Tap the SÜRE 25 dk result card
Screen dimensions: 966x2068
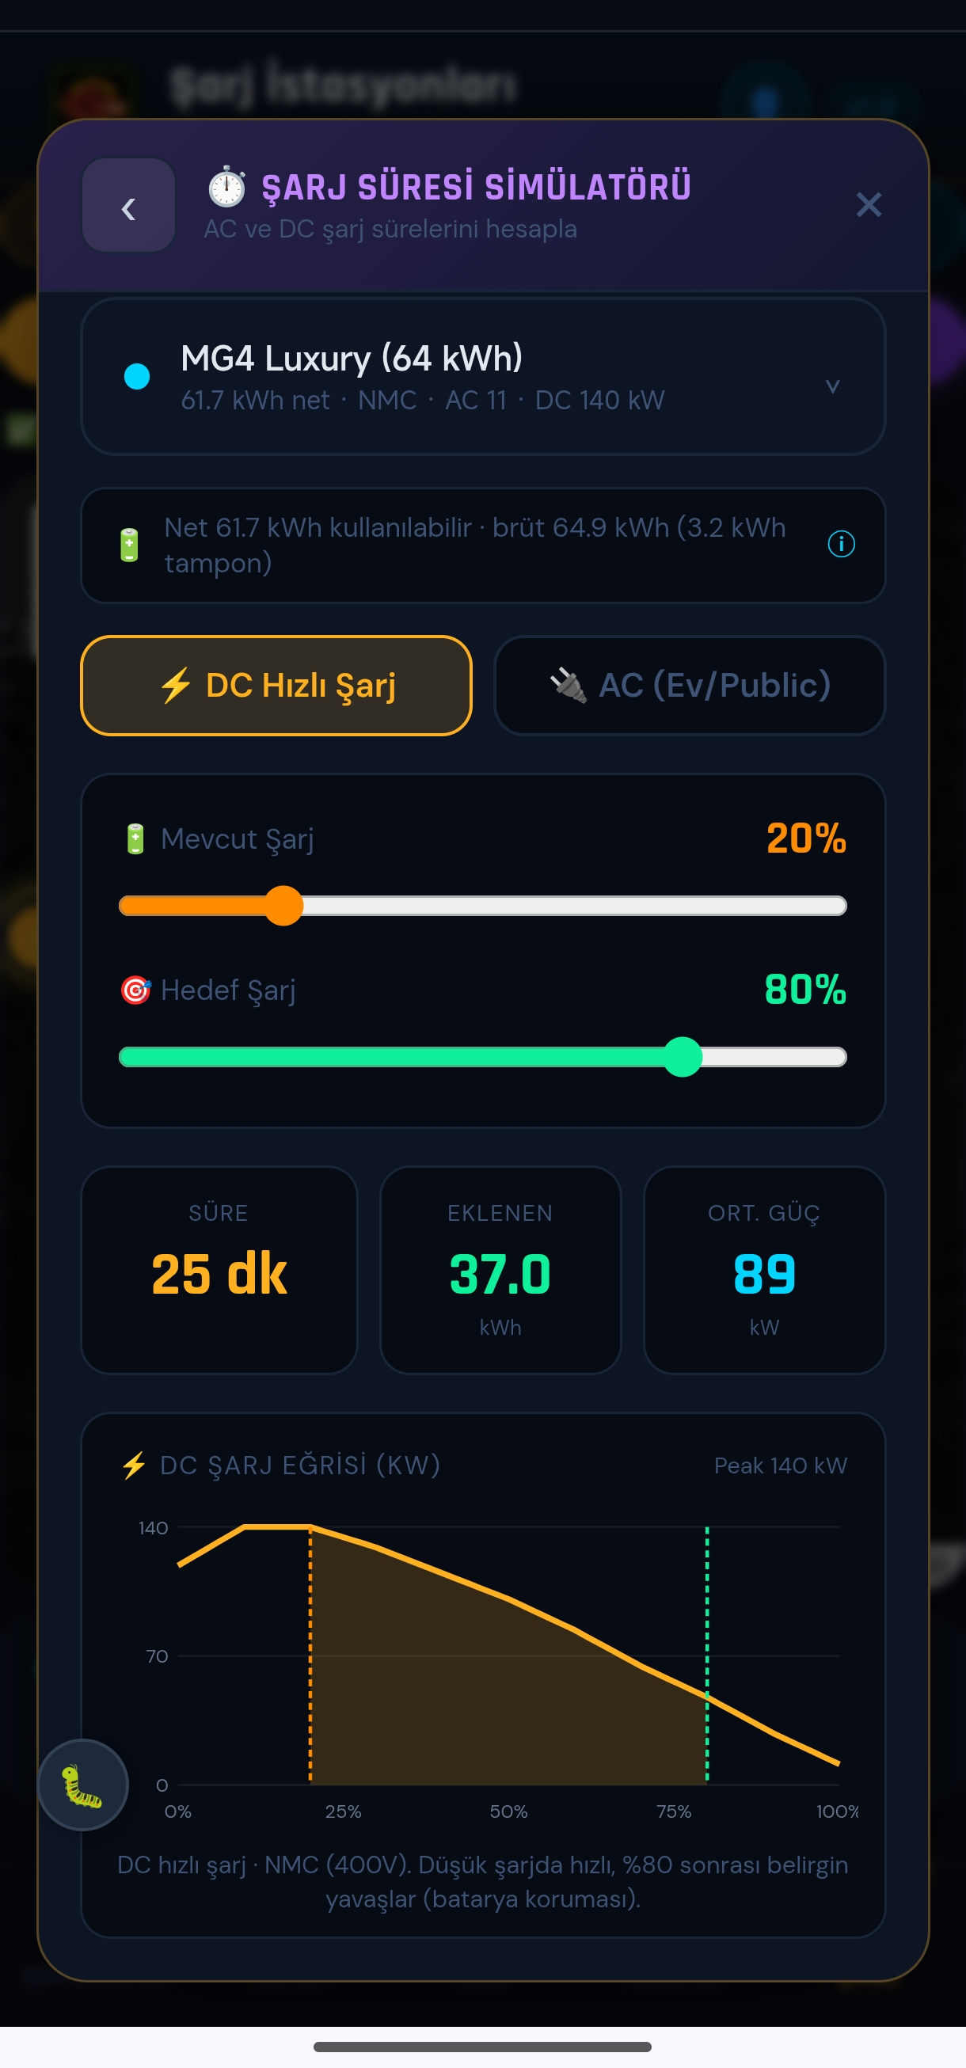pyautogui.click(x=219, y=1270)
